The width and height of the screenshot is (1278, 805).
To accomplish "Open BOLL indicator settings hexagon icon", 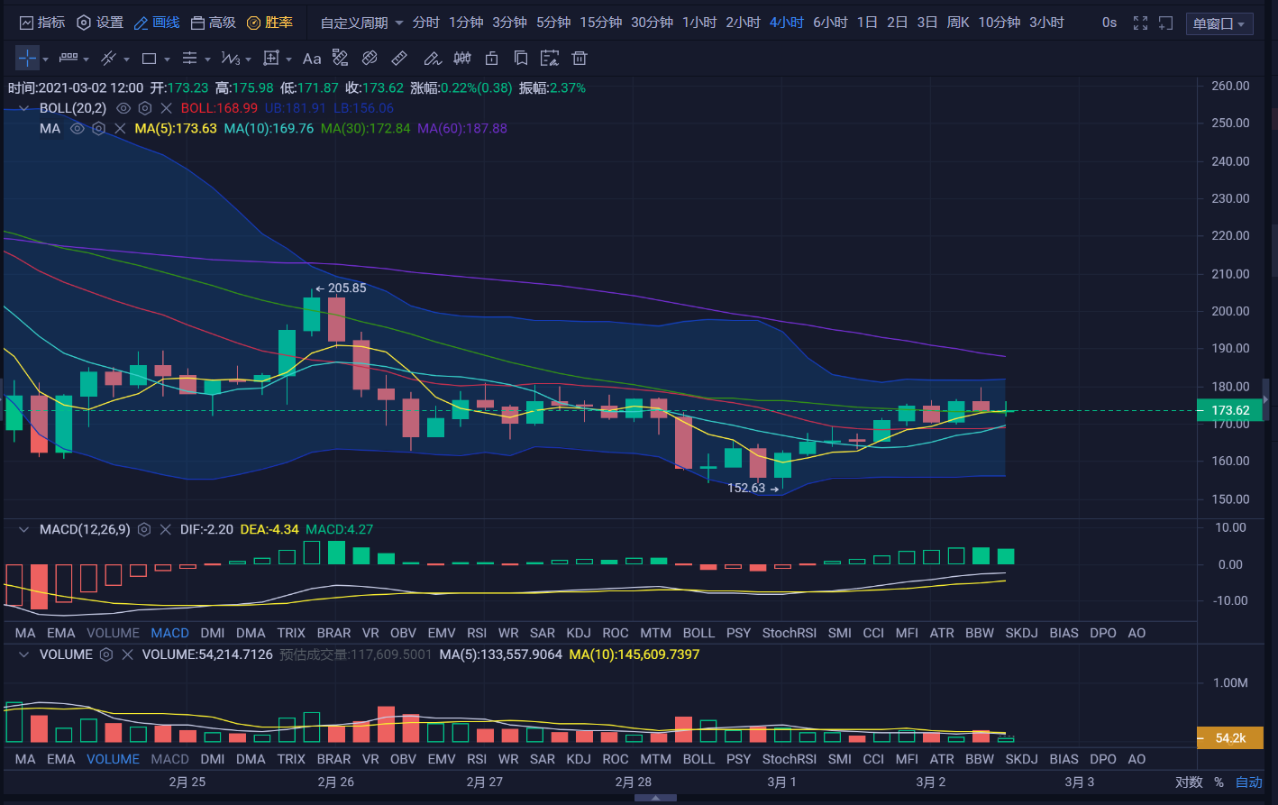I will click(x=145, y=108).
